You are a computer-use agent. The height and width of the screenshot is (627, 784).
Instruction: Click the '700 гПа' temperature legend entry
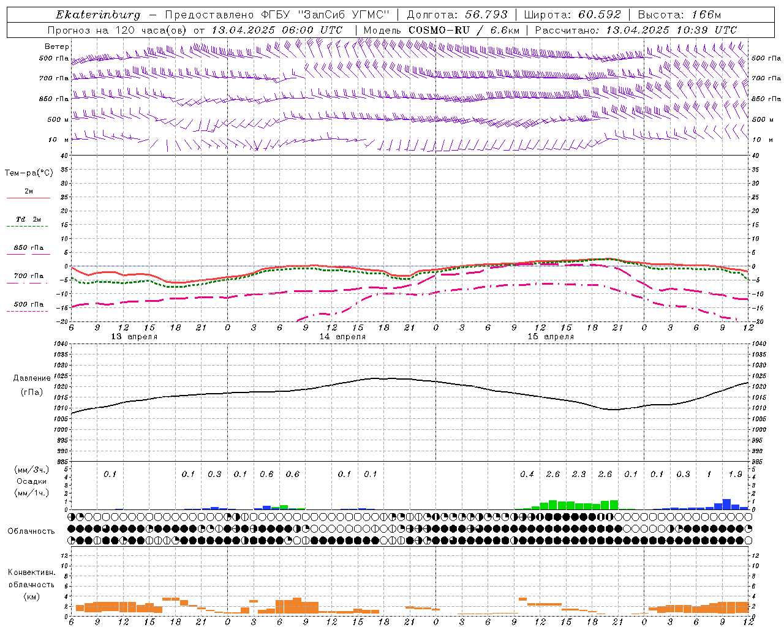click(x=29, y=276)
